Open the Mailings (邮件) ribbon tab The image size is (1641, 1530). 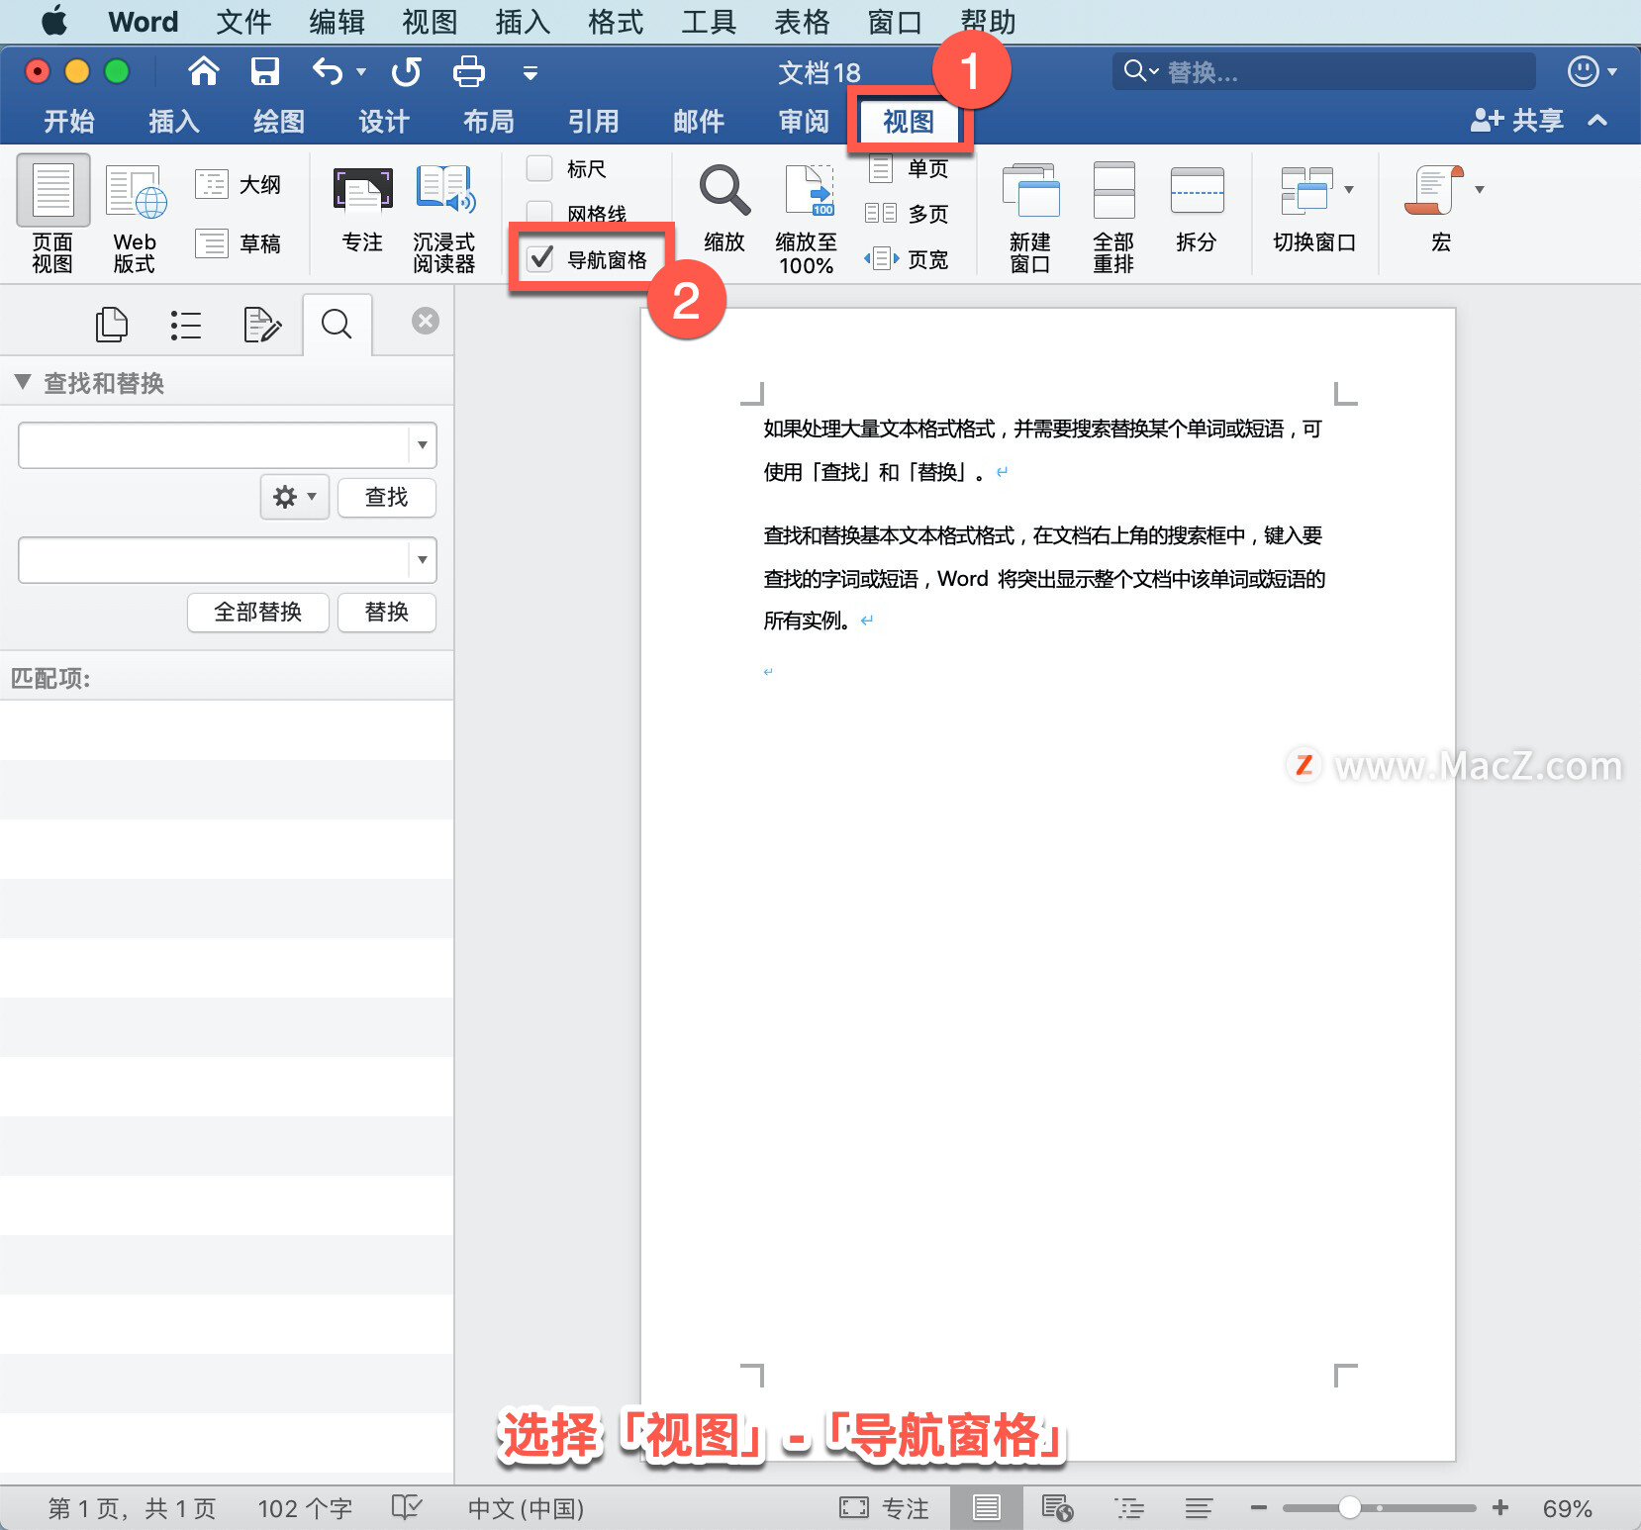point(699,122)
